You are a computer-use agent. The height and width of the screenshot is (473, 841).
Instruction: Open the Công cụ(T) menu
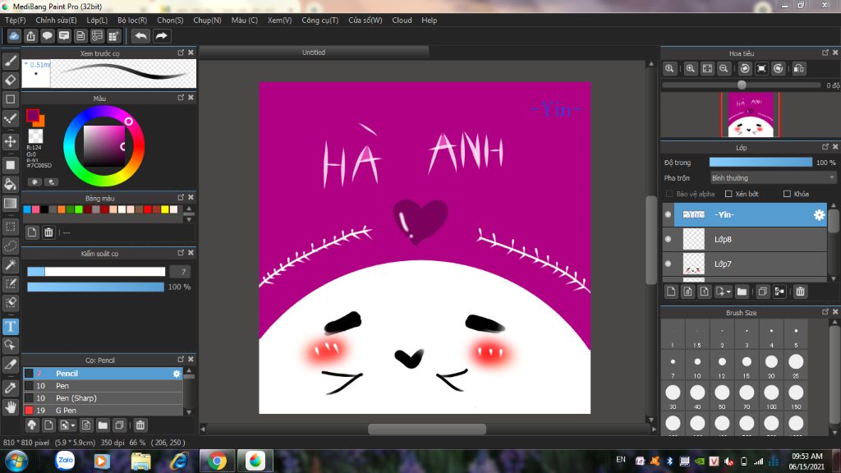point(319,20)
